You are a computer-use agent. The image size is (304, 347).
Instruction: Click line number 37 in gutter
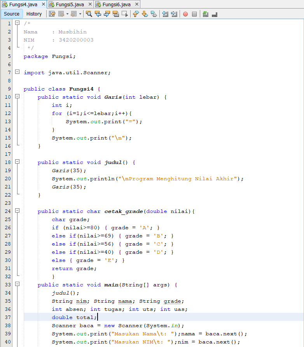pos(8,317)
